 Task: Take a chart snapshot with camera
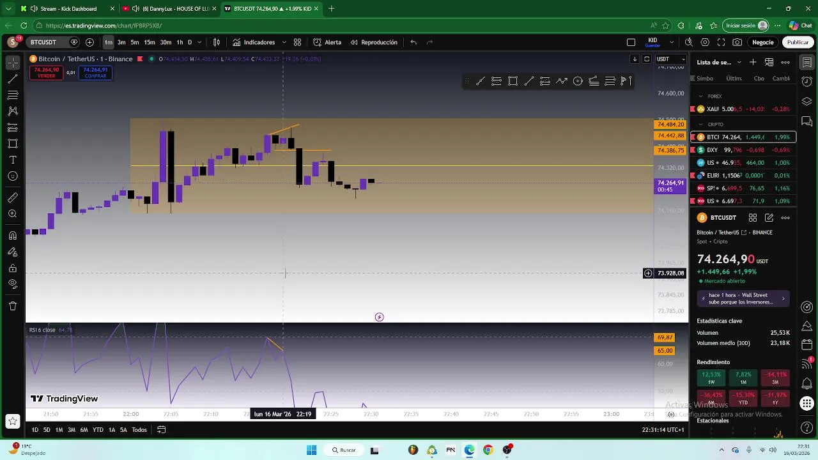(737, 42)
